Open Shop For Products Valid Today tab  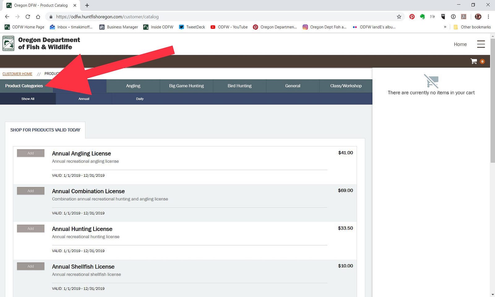coord(45,130)
